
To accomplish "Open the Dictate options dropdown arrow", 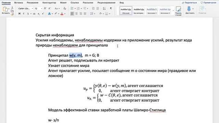I will (x=193, y=9).
